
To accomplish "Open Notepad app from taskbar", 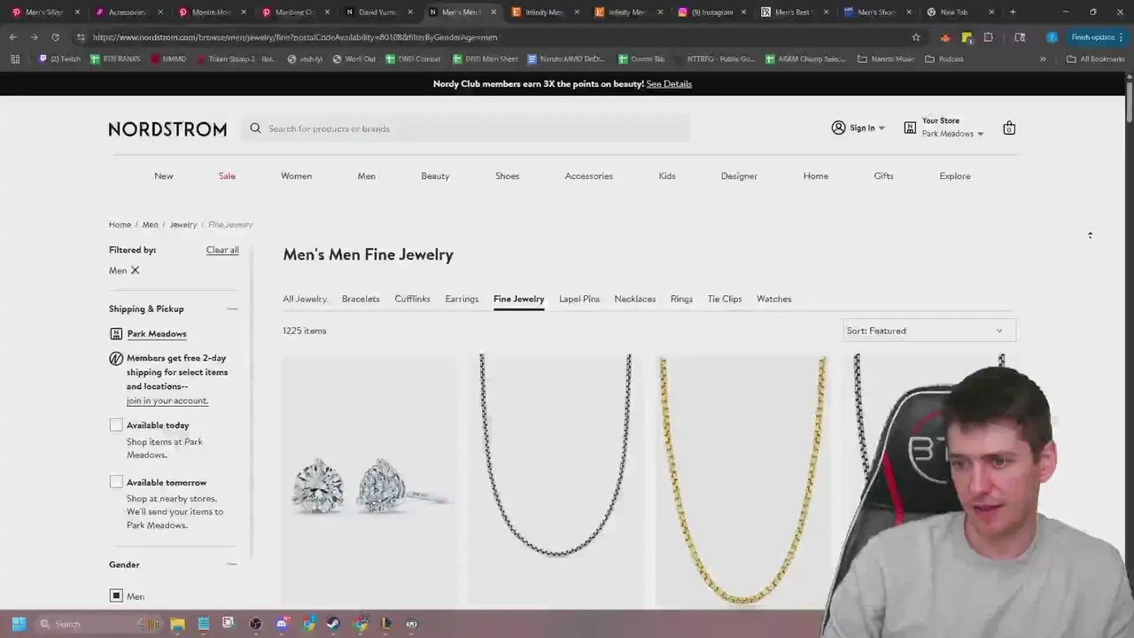I will [x=204, y=624].
